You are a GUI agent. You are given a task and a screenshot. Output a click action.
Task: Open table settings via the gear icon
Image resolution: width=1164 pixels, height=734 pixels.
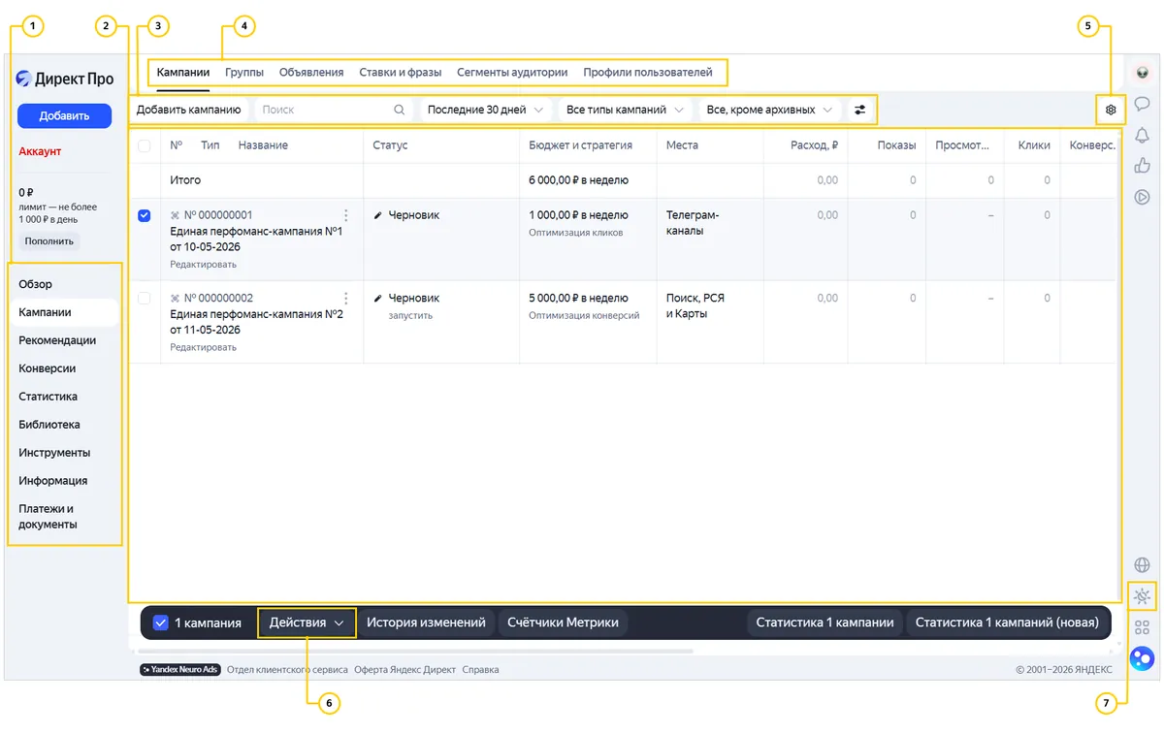[x=1111, y=110]
